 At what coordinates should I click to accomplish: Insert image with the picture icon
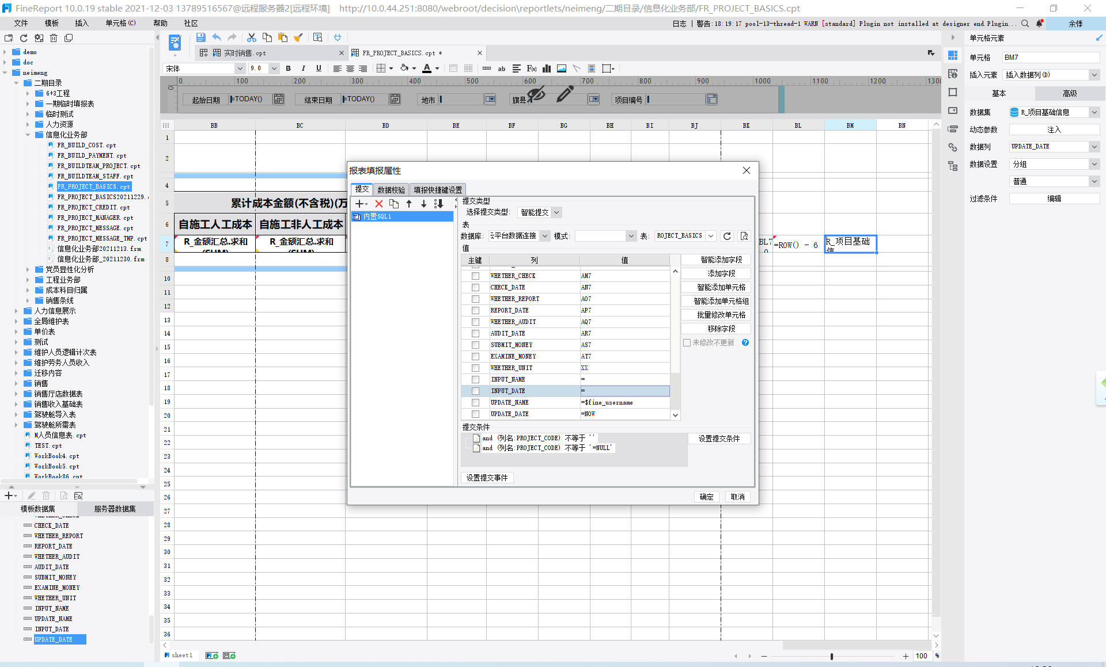(562, 68)
